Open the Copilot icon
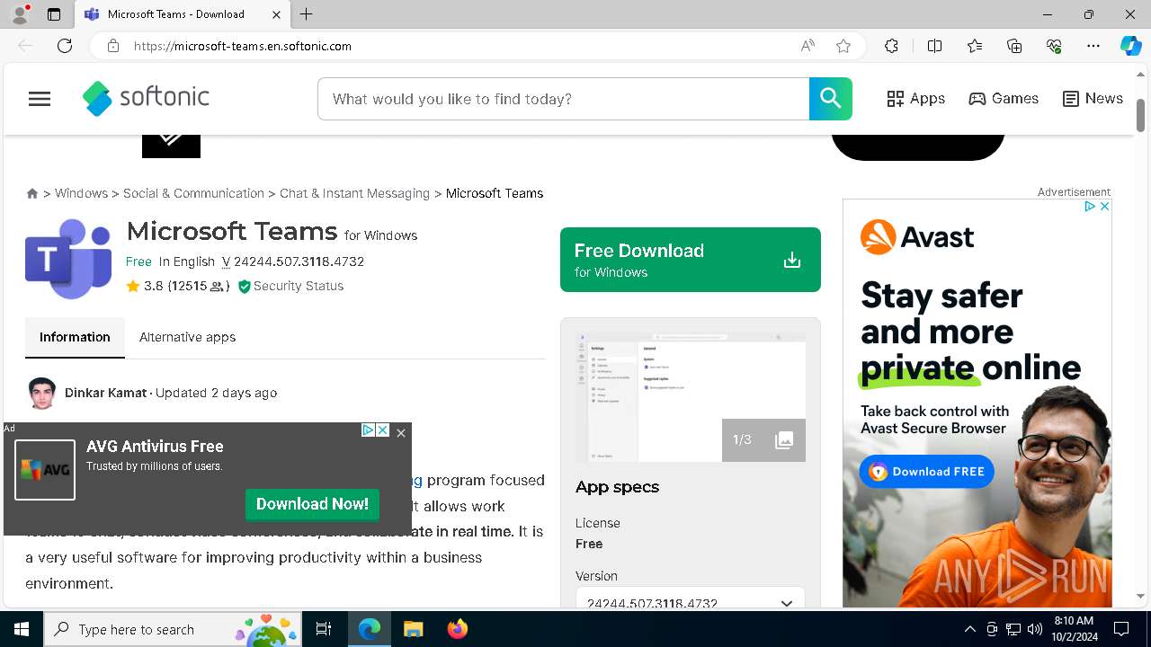This screenshot has width=1151, height=647. pyautogui.click(x=1130, y=46)
